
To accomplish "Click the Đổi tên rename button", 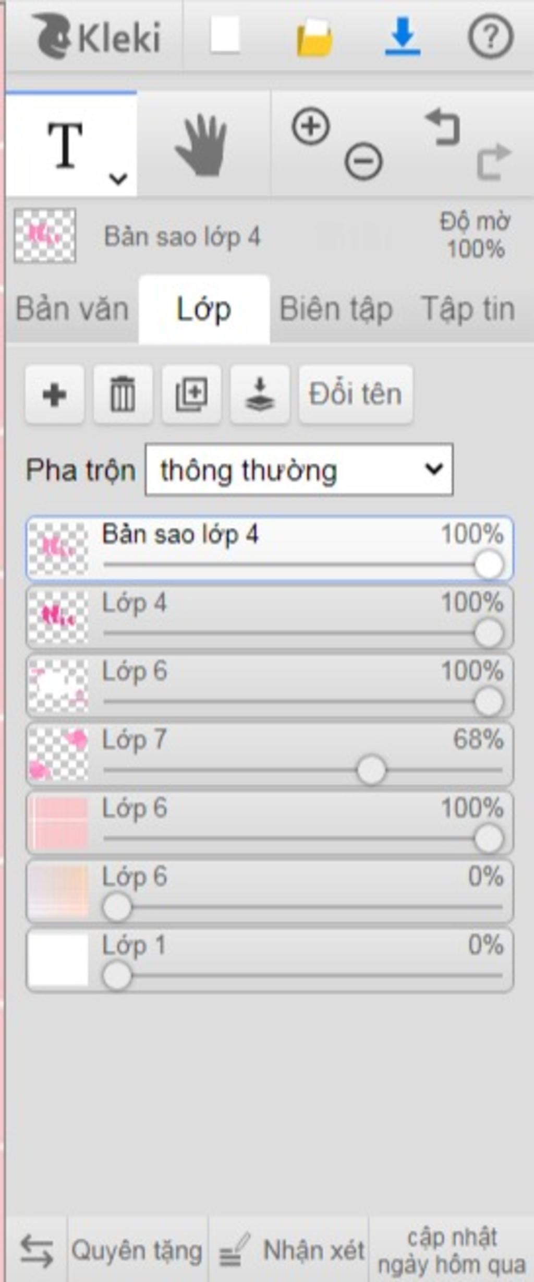I will click(x=356, y=394).
